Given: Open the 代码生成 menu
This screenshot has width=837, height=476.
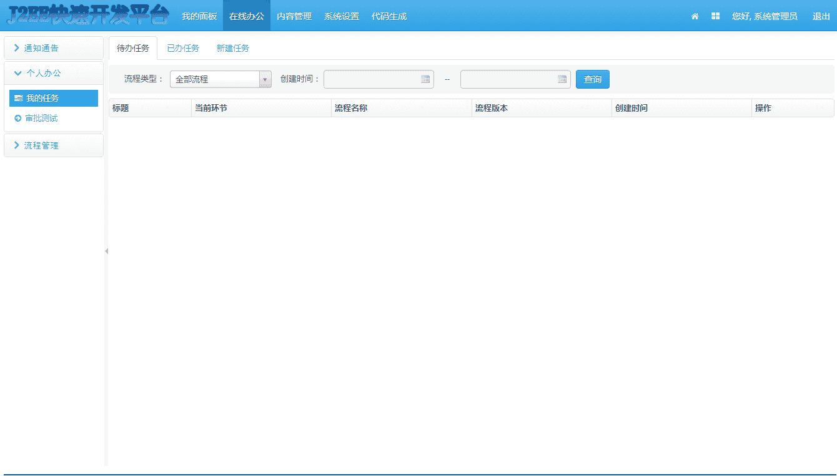Looking at the screenshot, I should point(389,16).
